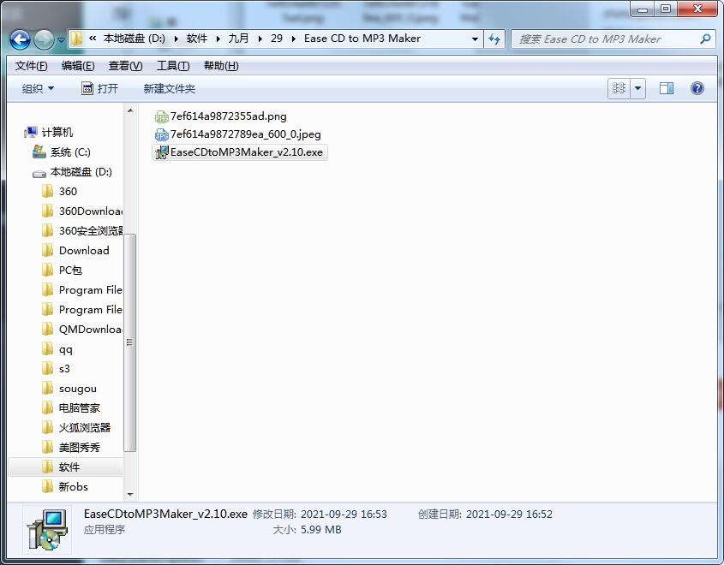Click 九月 in the address breadcrumb
This screenshot has height=565, width=724.
239,39
